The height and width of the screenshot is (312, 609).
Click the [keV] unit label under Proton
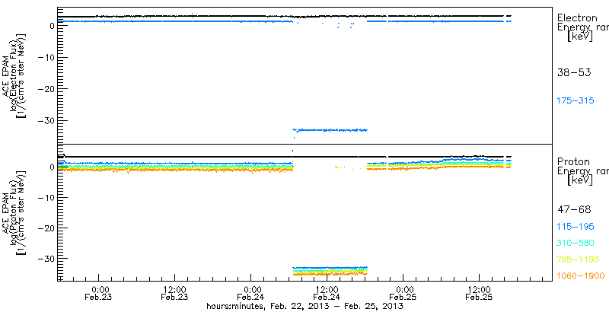pyautogui.click(x=579, y=180)
